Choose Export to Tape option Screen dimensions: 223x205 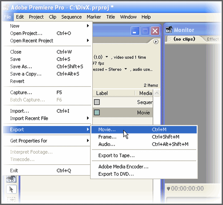(144, 155)
